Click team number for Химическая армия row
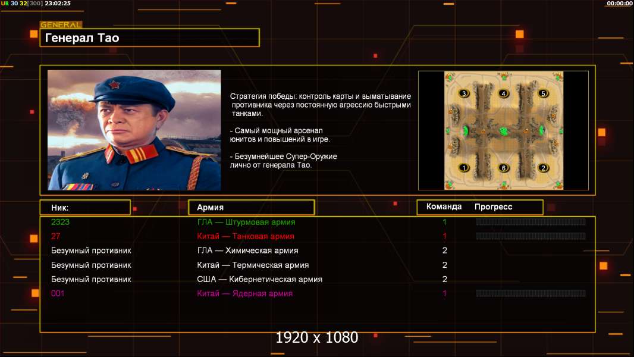 444,250
